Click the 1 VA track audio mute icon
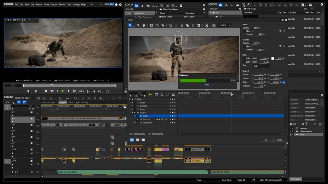Image resolution: width=328 pixels, height=184 pixels. pos(31,164)
